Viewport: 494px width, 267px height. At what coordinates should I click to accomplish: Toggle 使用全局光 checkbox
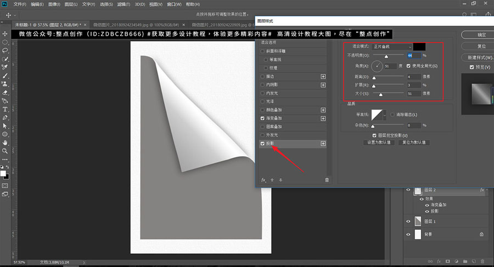408,66
